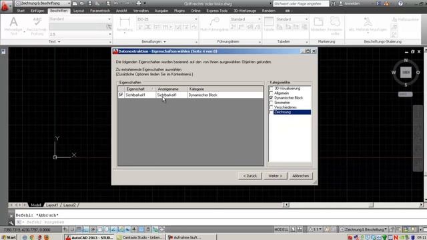
Task: Select the Bemaßung dimension tool
Action: coord(125,25)
